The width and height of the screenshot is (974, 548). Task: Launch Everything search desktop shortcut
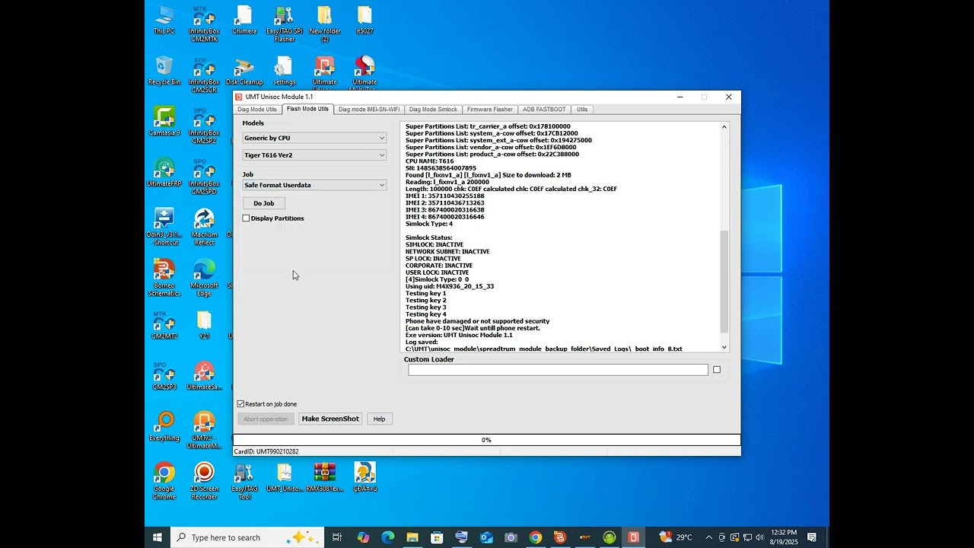[x=164, y=427]
